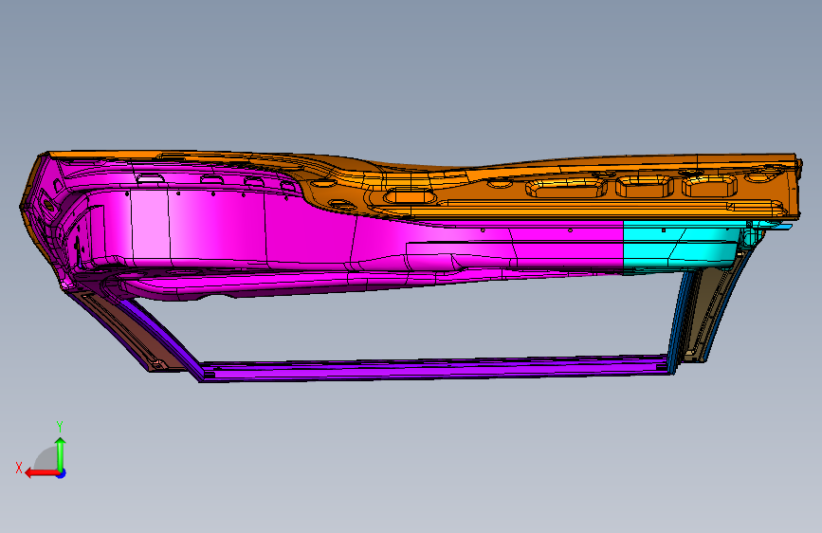
Task: Select the purple bottom horizontal rail
Action: click(x=435, y=369)
